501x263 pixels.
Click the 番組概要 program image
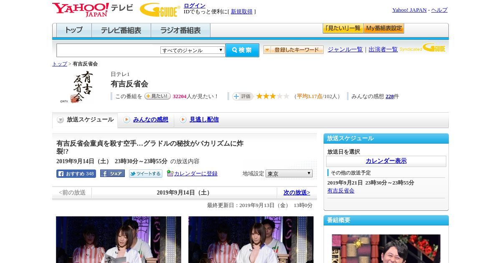(386, 248)
